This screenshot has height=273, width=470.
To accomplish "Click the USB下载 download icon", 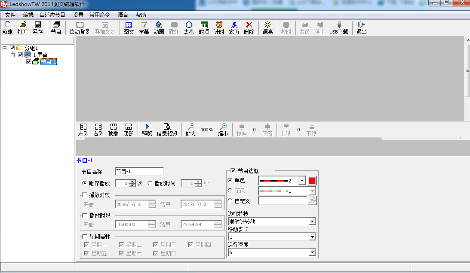I will click(x=339, y=28).
